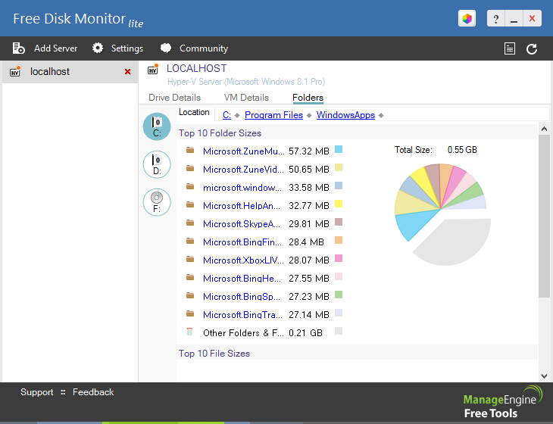
Task: Select the F: optical drive icon
Action: pyautogui.click(x=157, y=202)
